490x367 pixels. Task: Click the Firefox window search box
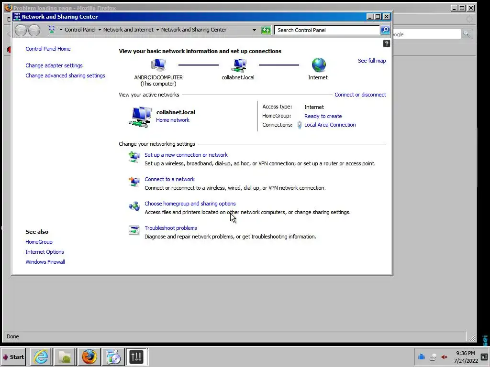click(426, 34)
